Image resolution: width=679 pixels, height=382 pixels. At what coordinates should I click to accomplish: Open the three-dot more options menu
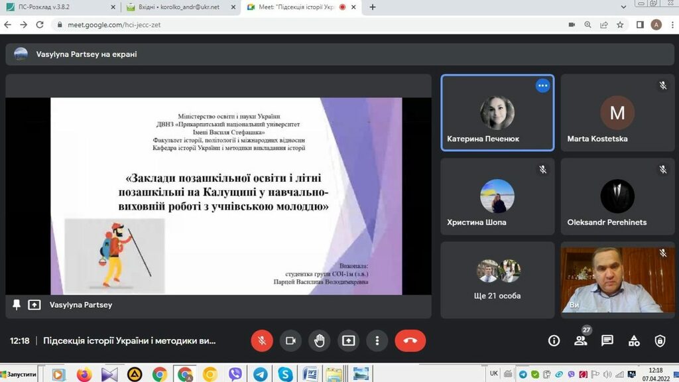[377, 341]
